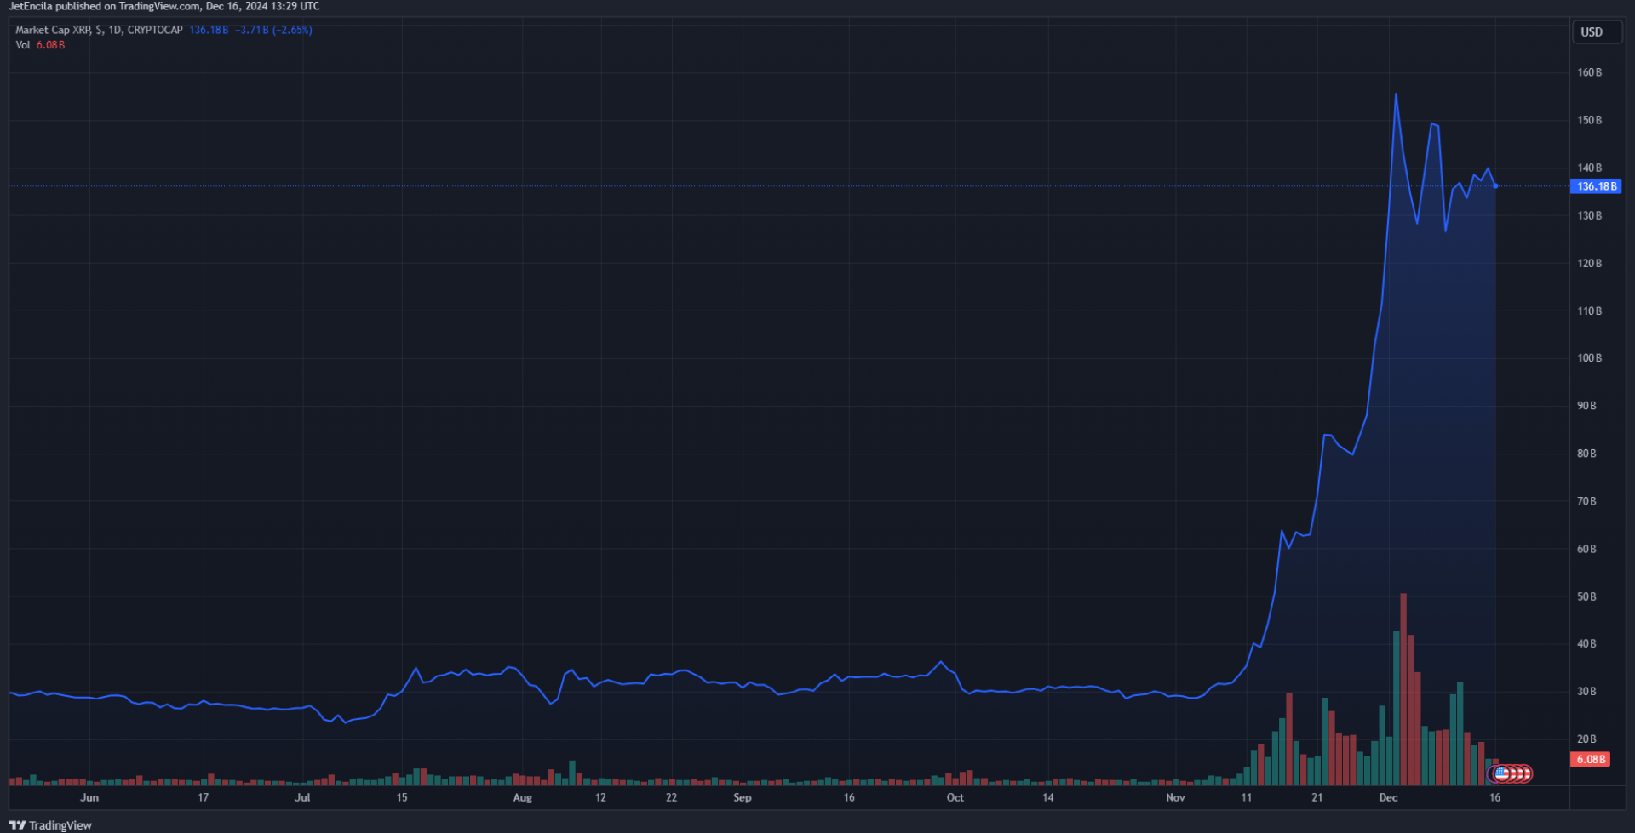
Task: Click the blue 136.18B price axis label
Action: point(1596,186)
